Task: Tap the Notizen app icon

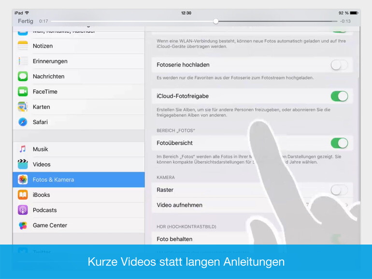Action: click(x=23, y=46)
